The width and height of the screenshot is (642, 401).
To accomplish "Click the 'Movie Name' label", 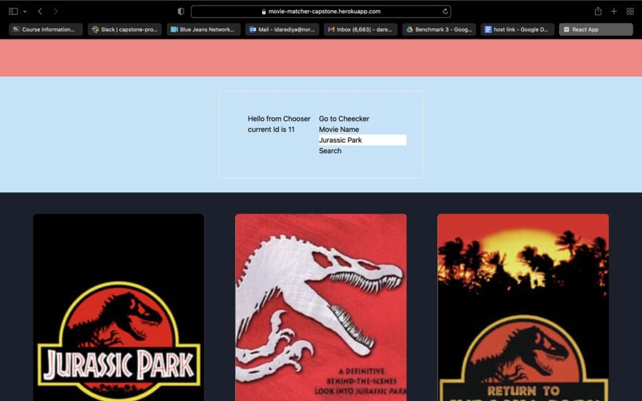I will pyautogui.click(x=339, y=129).
